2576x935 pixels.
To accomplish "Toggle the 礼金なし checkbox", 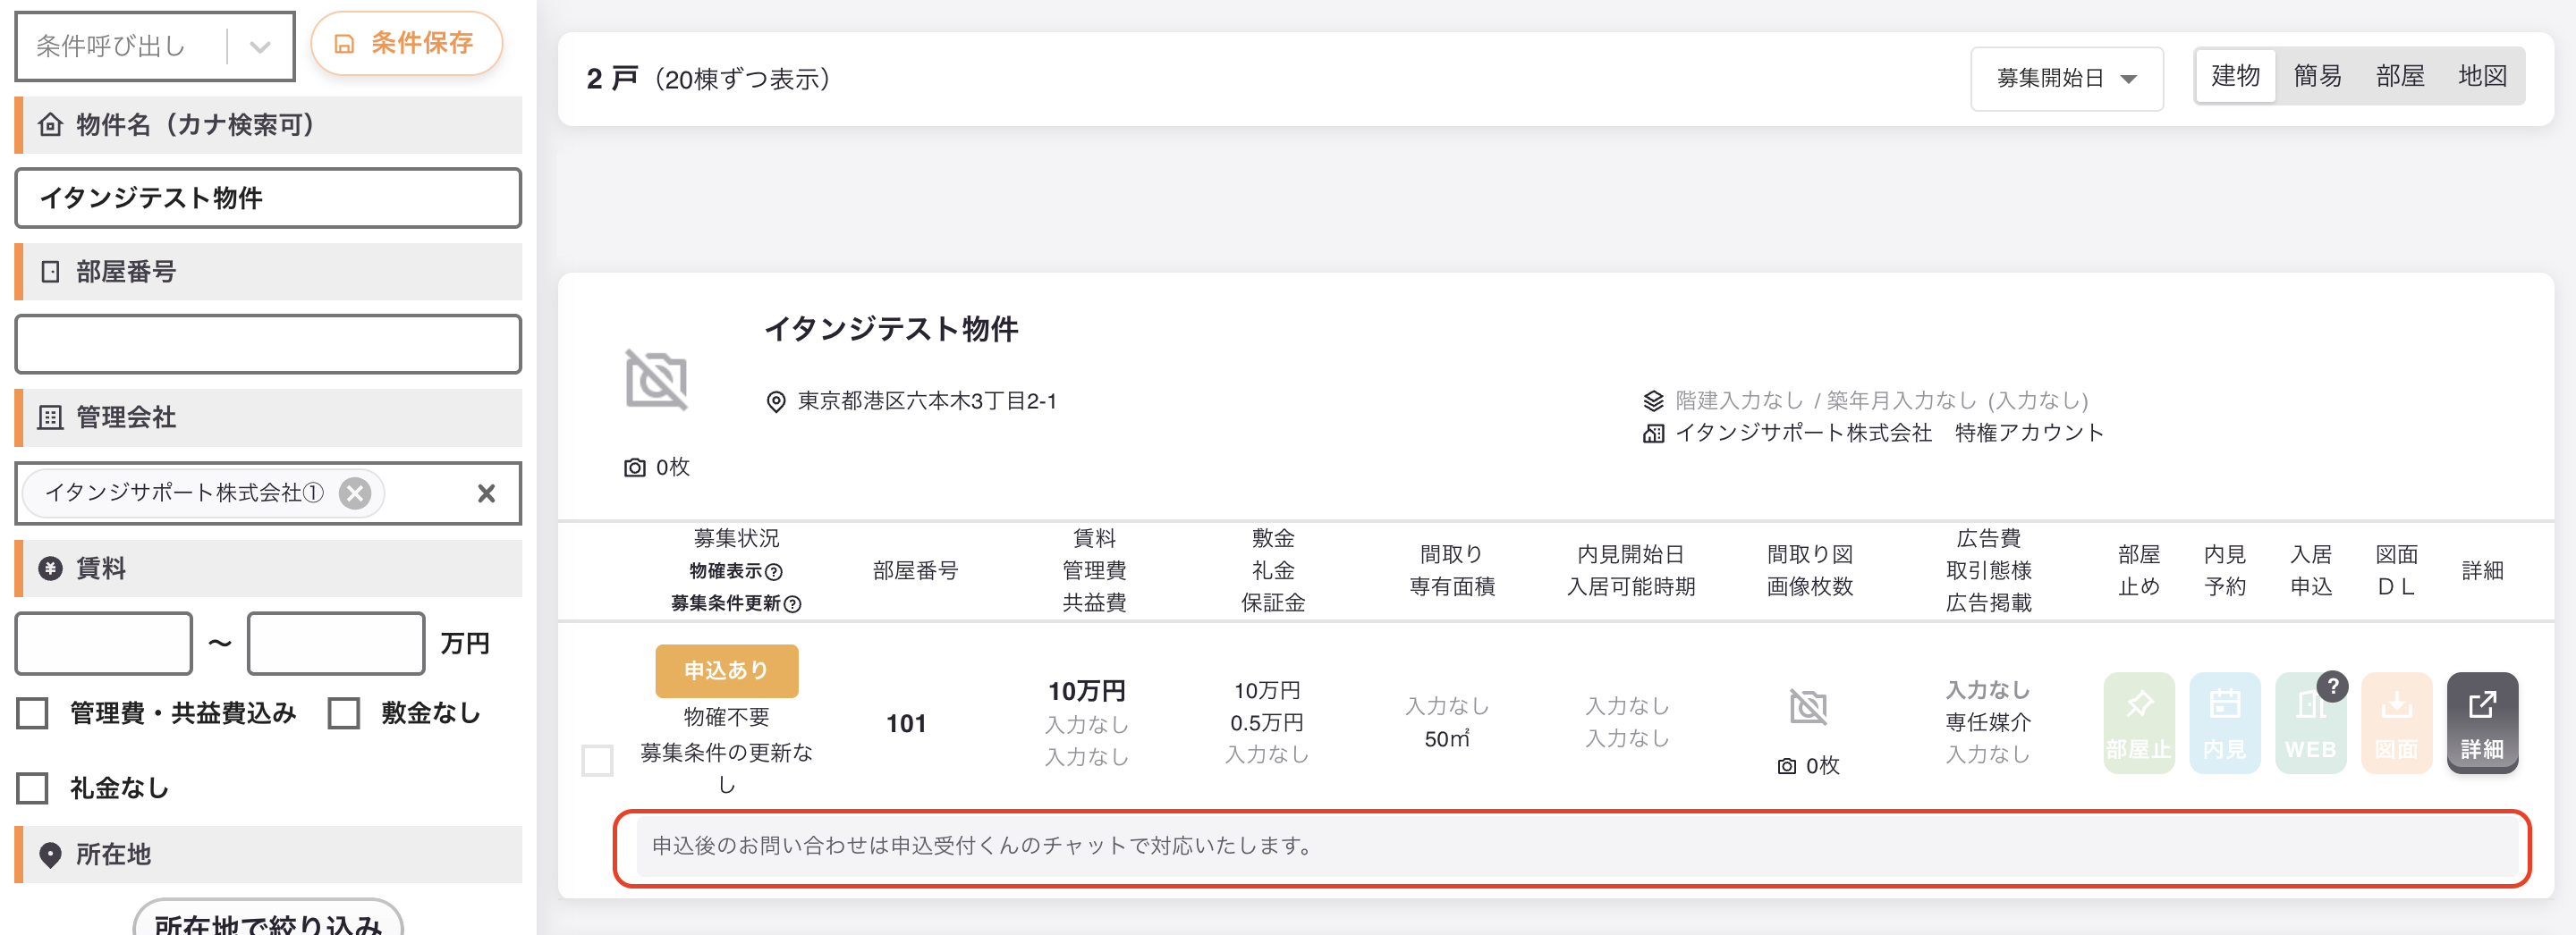I will [x=33, y=788].
